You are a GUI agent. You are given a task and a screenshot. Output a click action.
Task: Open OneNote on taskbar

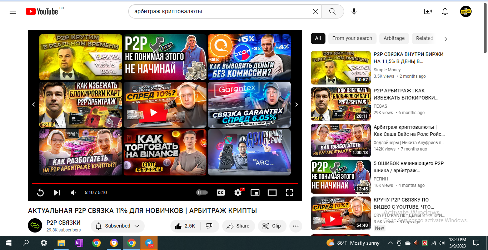pos(79,243)
